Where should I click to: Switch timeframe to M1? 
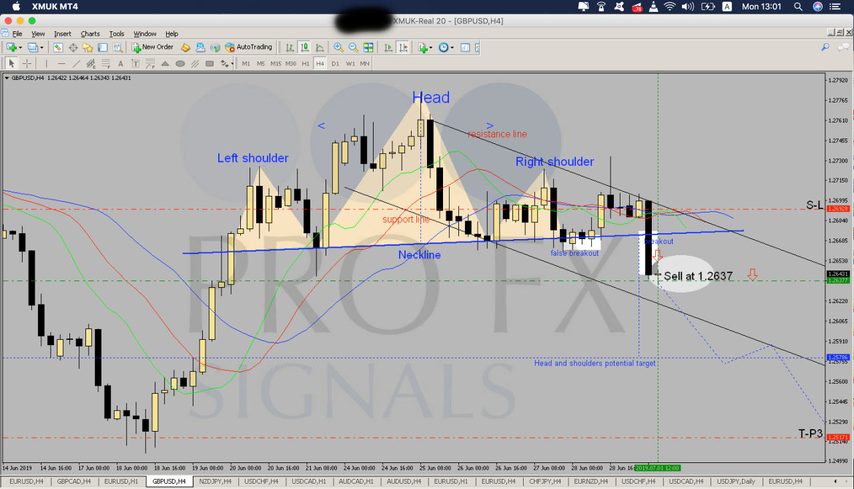pyautogui.click(x=246, y=63)
